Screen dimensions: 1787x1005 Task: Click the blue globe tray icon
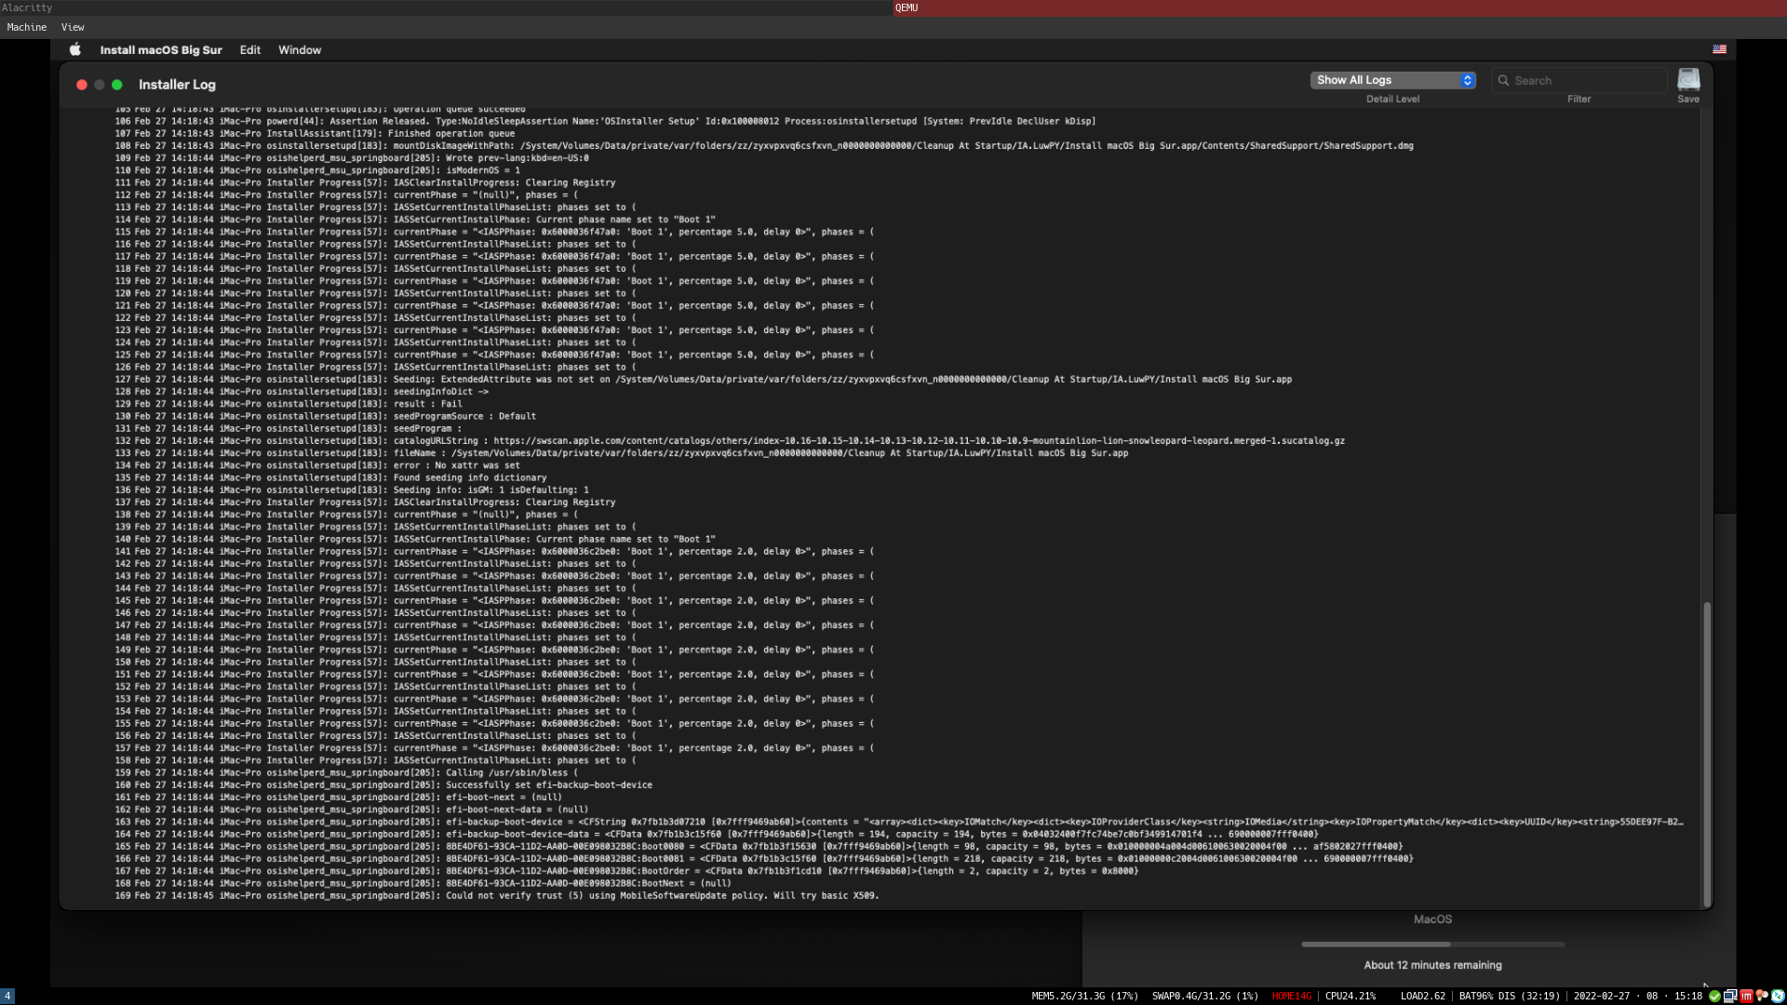point(1778,996)
